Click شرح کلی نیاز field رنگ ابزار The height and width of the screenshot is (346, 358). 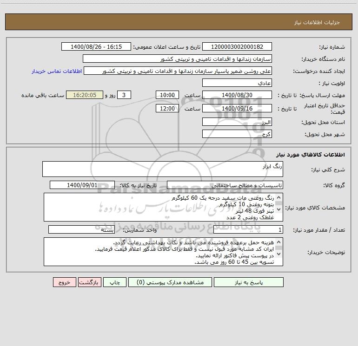click(x=163, y=169)
